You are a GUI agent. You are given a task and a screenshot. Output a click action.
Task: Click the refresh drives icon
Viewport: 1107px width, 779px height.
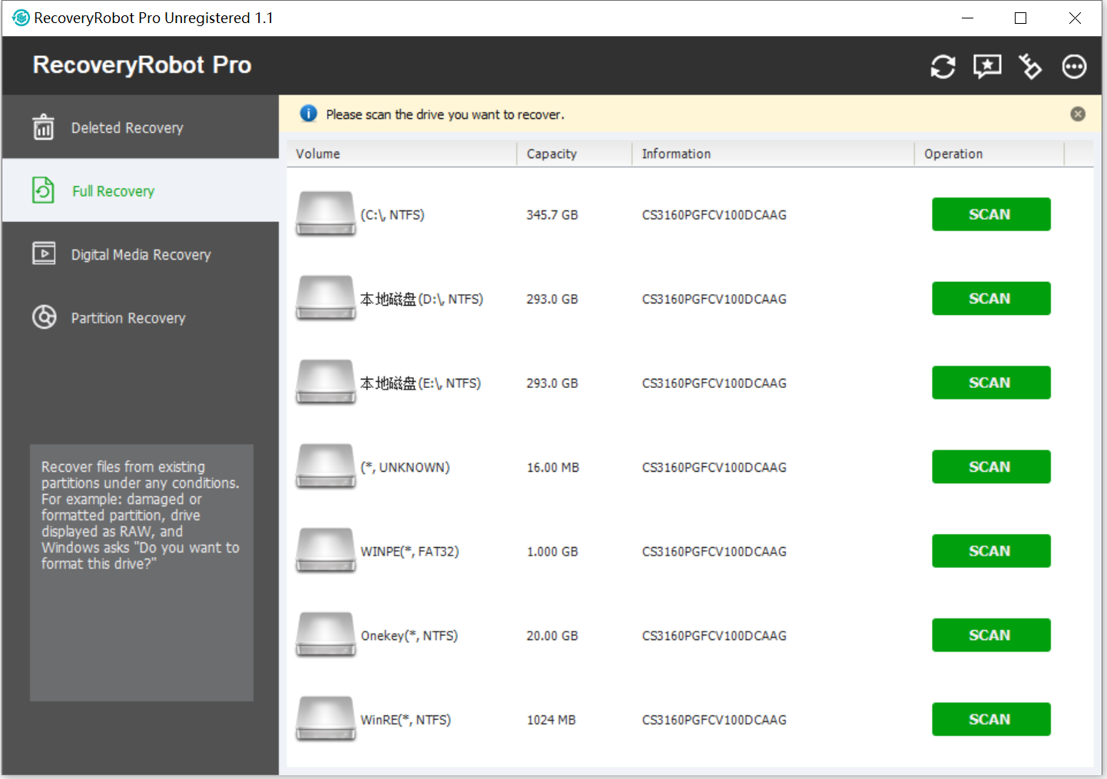point(943,67)
